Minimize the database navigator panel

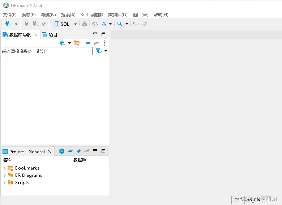pos(95,34)
